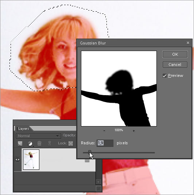Viewport: 194px width, 195px height.
Task: Toggle lock transparent pixels checkerboard icon
Action: click(71, 143)
